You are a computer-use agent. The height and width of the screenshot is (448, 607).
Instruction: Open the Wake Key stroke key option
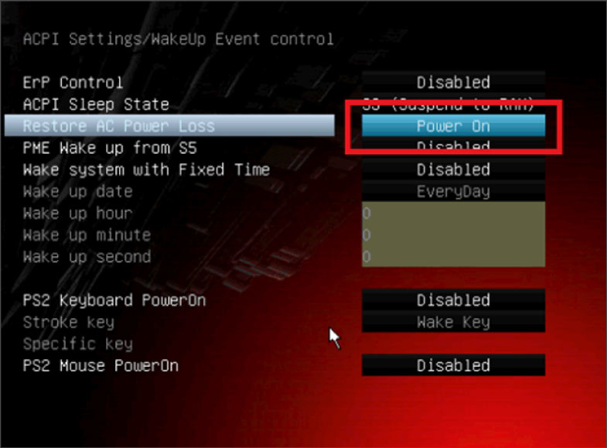point(453,322)
